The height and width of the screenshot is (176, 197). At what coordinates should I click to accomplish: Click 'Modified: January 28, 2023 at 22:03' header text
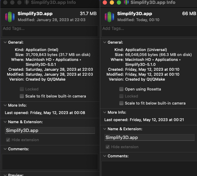[x=51, y=20]
